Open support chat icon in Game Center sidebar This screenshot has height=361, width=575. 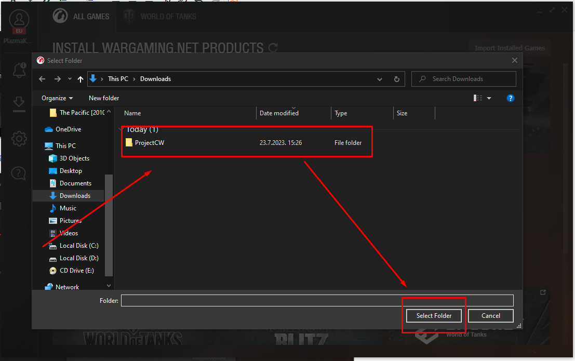click(x=19, y=173)
